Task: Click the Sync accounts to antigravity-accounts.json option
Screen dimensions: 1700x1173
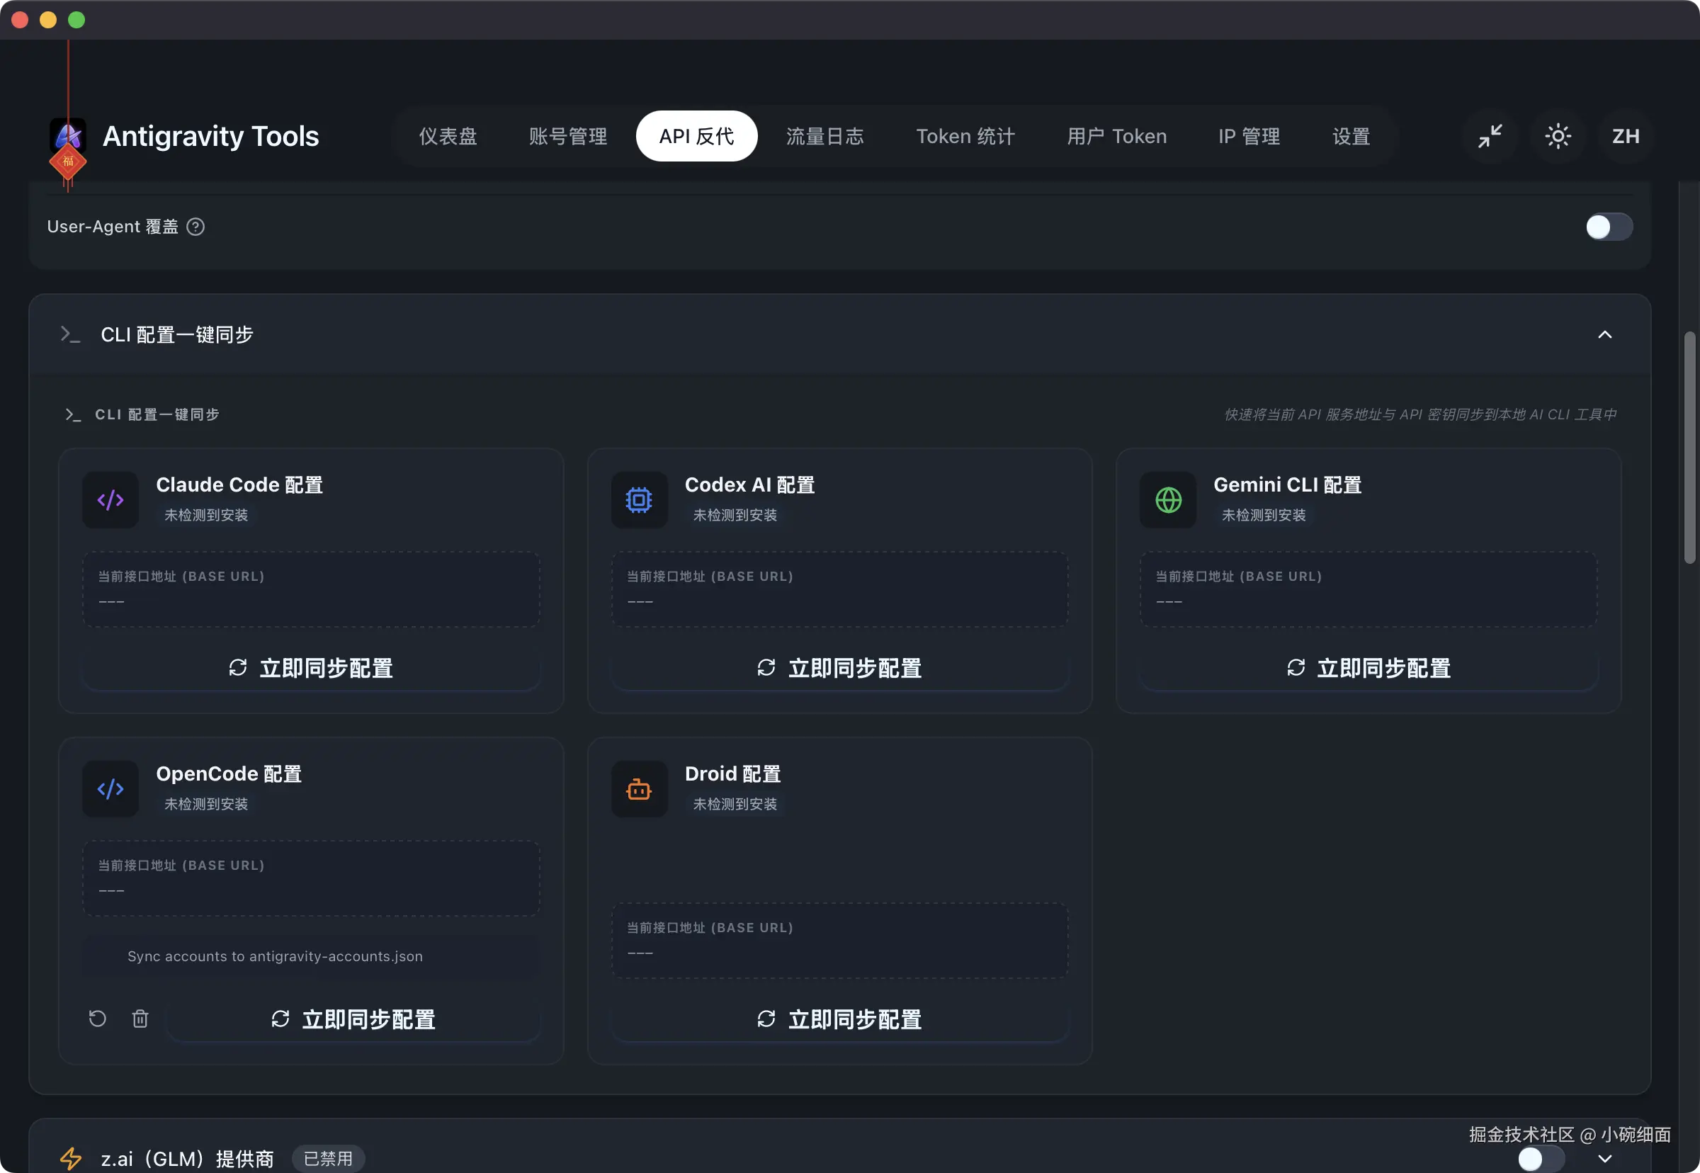Action: click(275, 956)
